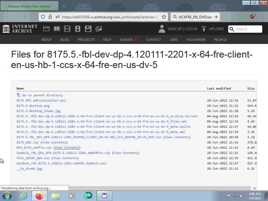Click the browser back arrow

click(x=6, y=17)
